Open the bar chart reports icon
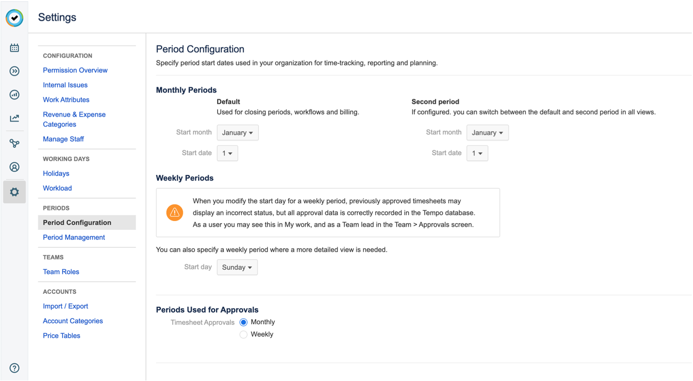 pyautogui.click(x=14, y=95)
